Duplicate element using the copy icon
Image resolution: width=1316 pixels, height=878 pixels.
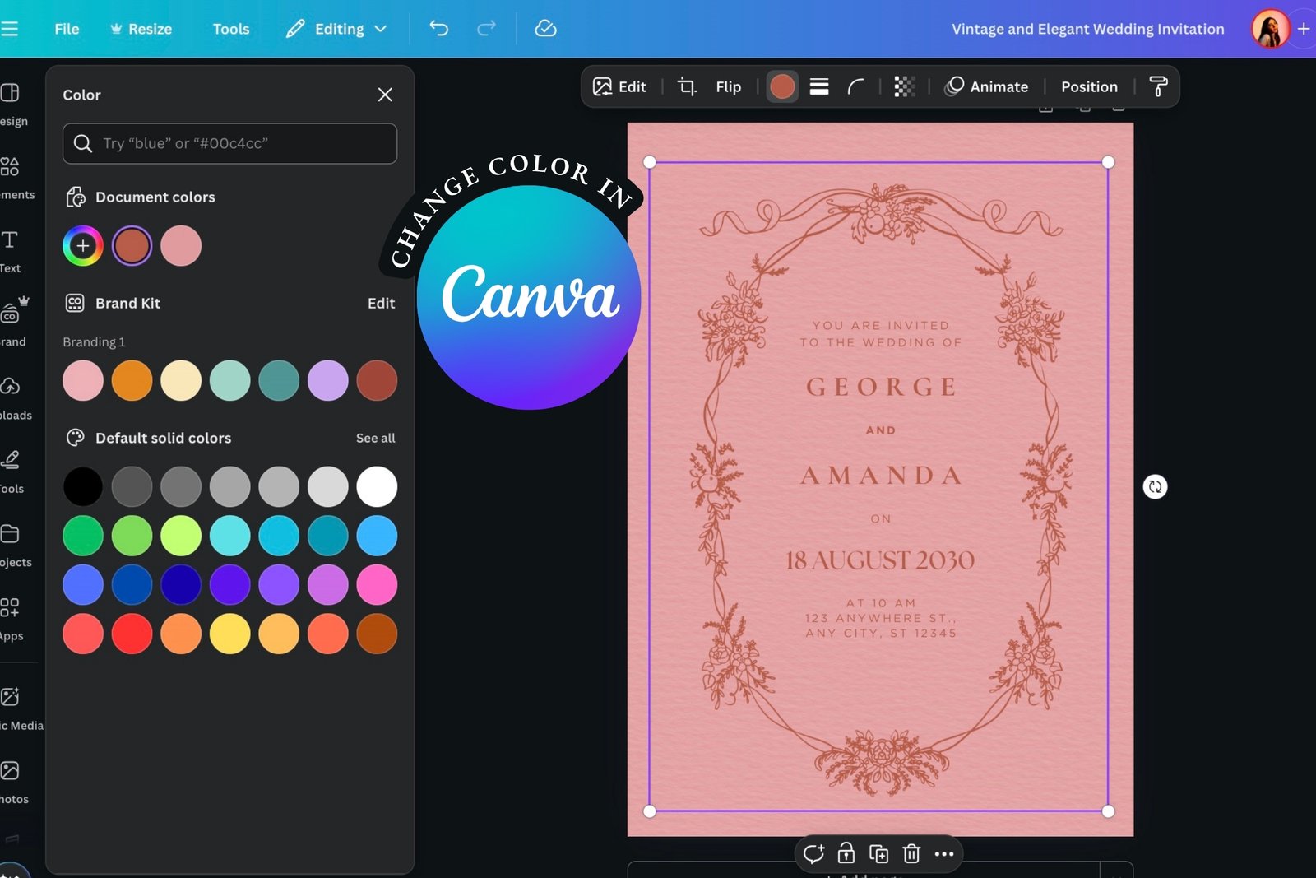click(878, 854)
